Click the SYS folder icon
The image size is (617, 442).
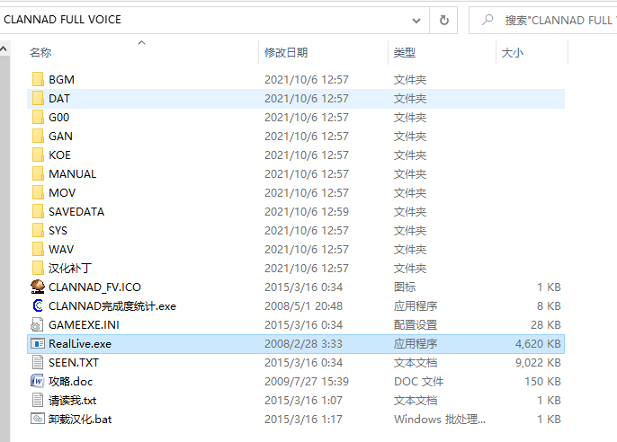[x=38, y=230]
